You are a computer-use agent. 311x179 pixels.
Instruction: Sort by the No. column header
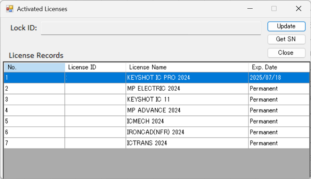click(x=34, y=67)
